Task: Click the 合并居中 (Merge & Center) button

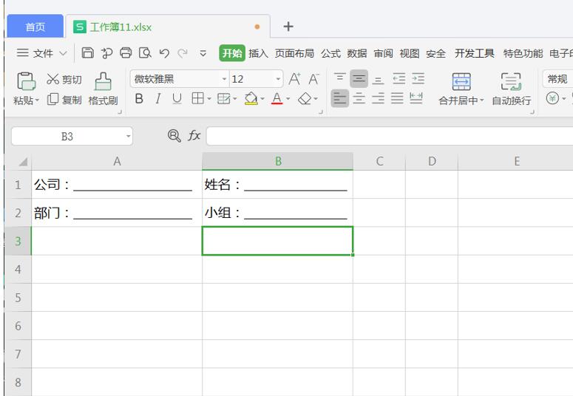Action: 461,89
